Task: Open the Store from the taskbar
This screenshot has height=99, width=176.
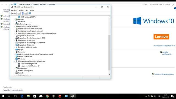Action: click(x=34, y=96)
